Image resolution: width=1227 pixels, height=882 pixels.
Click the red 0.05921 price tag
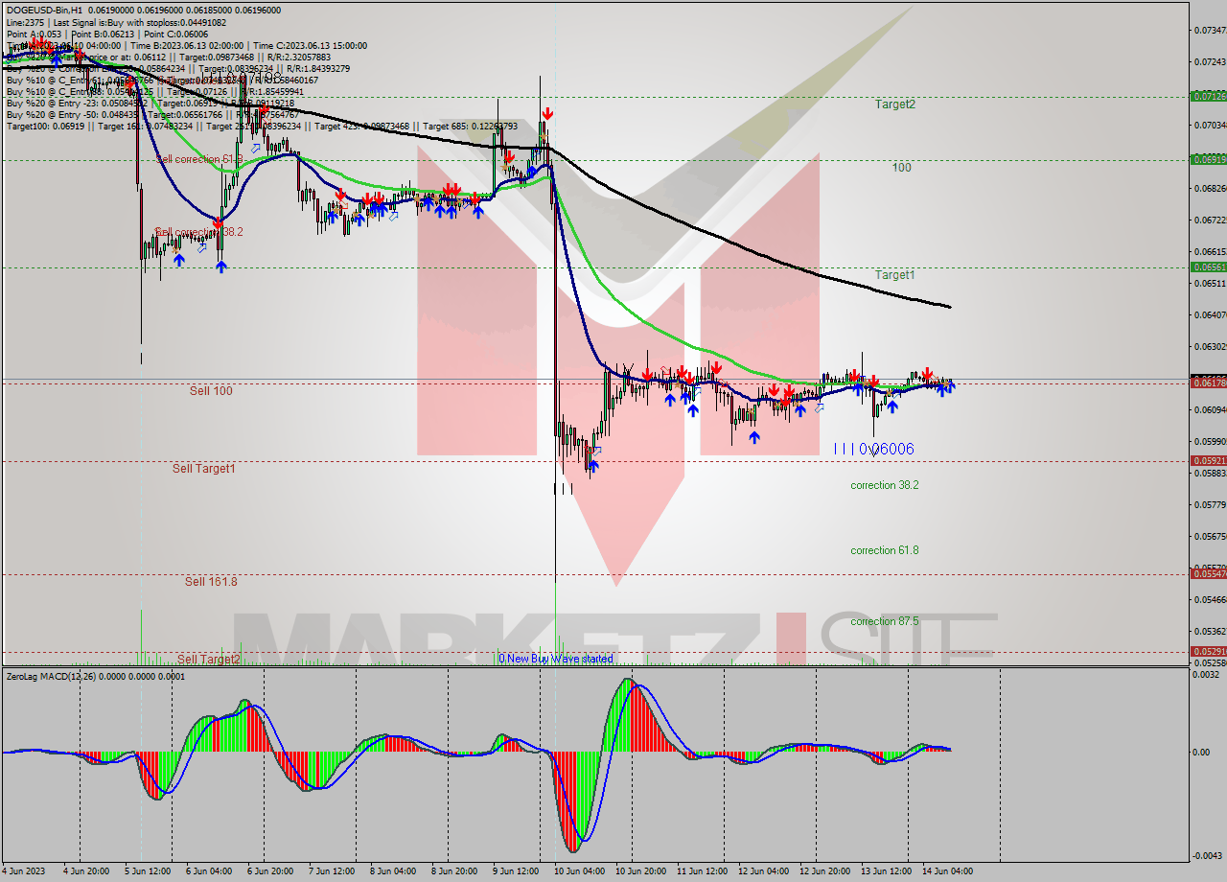tap(1207, 460)
